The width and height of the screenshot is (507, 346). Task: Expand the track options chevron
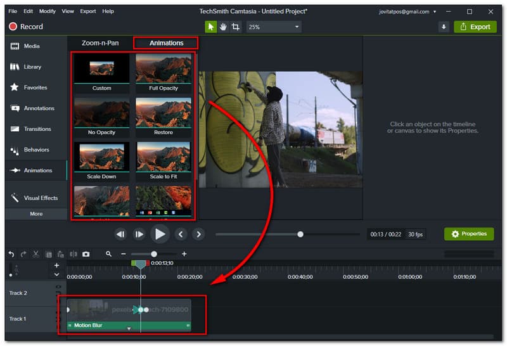coord(56,274)
